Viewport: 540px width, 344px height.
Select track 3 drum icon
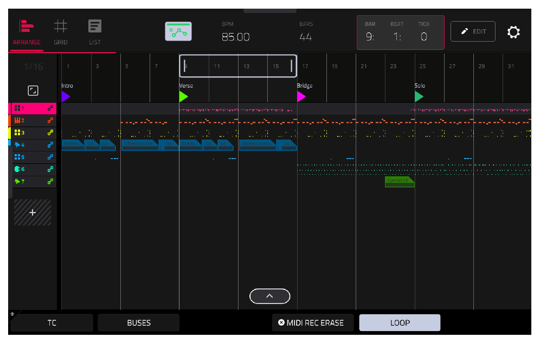point(17,133)
